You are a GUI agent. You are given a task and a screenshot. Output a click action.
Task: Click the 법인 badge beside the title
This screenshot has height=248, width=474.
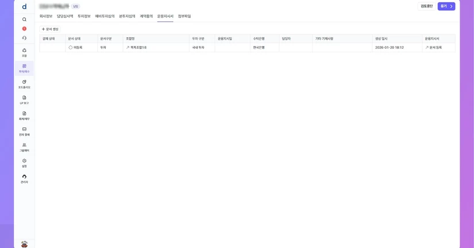76,6
